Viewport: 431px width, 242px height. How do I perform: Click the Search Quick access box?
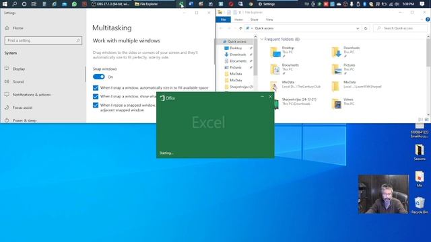401,28
